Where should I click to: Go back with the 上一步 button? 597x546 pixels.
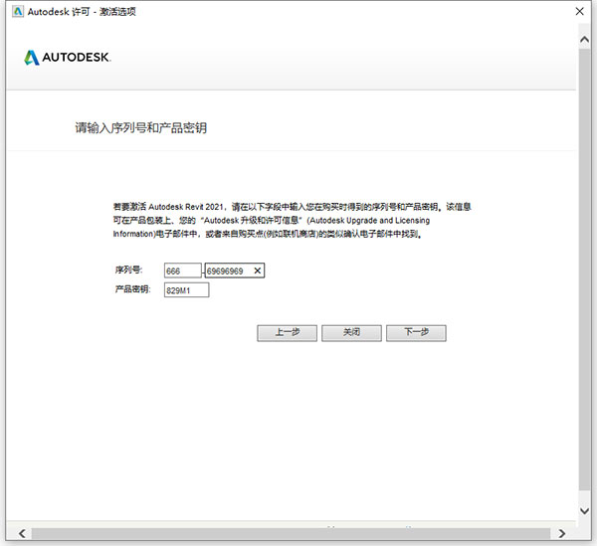[286, 333]
